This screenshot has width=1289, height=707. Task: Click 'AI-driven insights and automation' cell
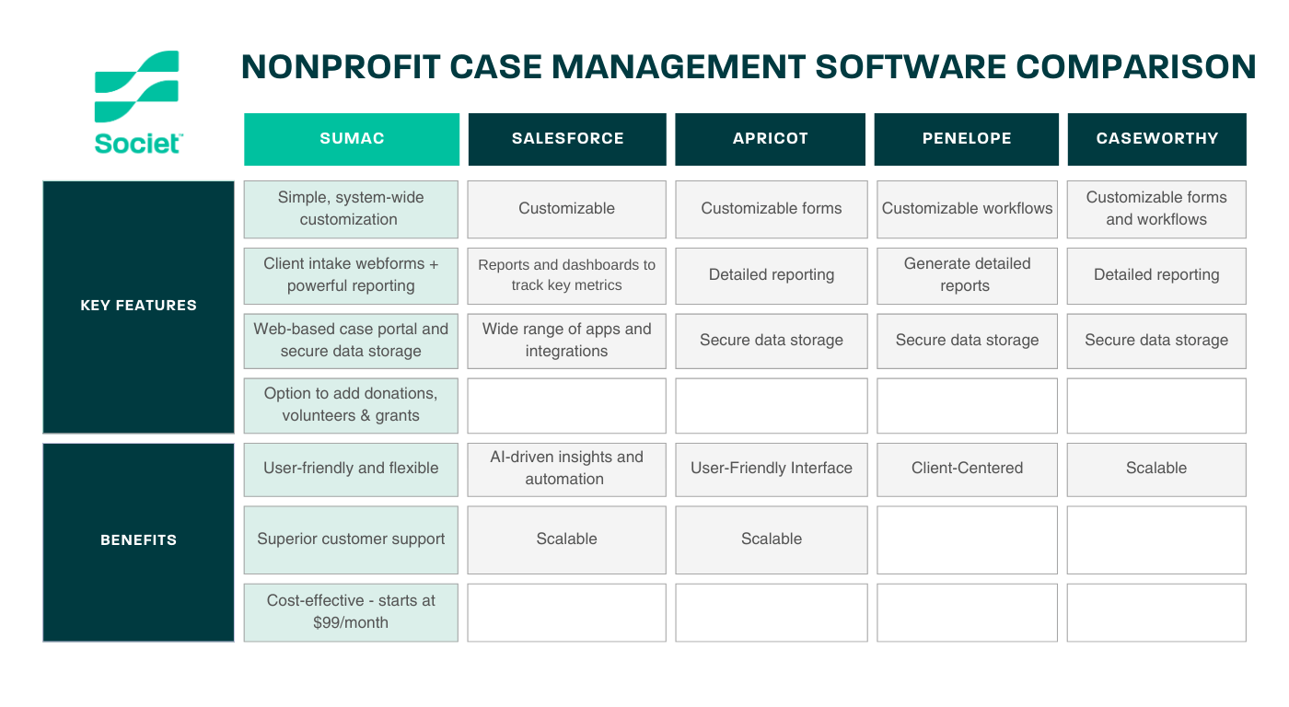tap(566, 469)
